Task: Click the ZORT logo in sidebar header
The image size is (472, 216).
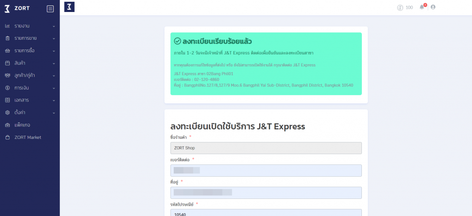Action: 7,8
